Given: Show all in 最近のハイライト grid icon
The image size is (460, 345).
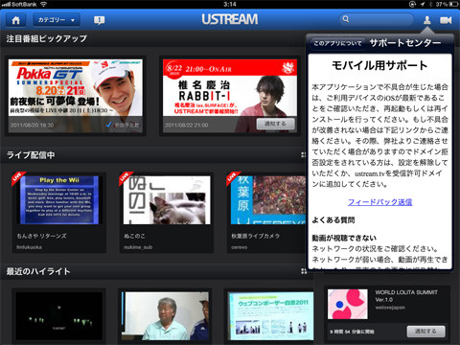Looking at the screenshot, I should click(x=304, y=271).
